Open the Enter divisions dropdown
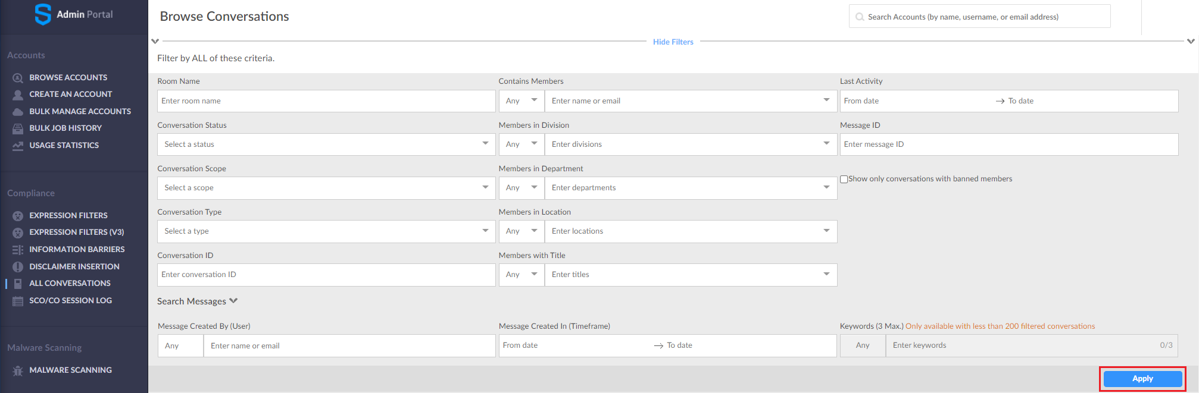This screenshot has height=393, width=1199. [x=691, y=144]
